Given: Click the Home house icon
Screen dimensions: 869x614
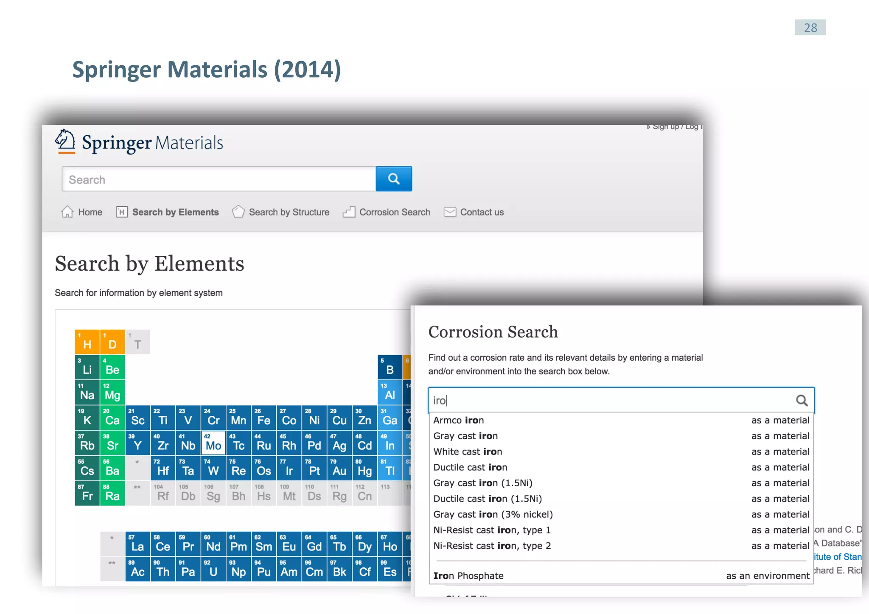Looking at the screenshot, I should click(67, 212).
